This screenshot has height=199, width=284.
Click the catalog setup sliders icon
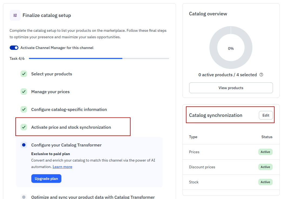click(x=15, y=15)
